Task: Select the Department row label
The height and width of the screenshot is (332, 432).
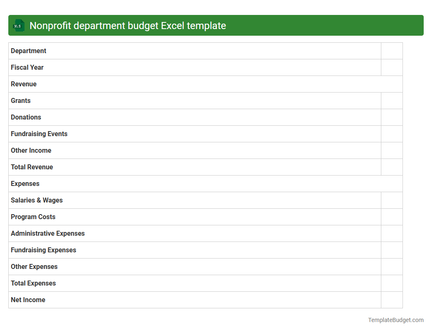Action: coord(28,51)
